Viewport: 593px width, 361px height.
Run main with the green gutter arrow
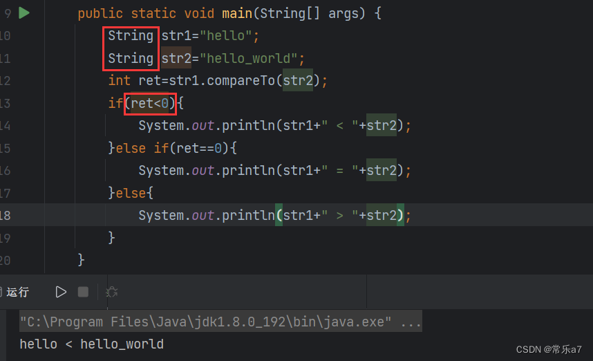point(24,13)
